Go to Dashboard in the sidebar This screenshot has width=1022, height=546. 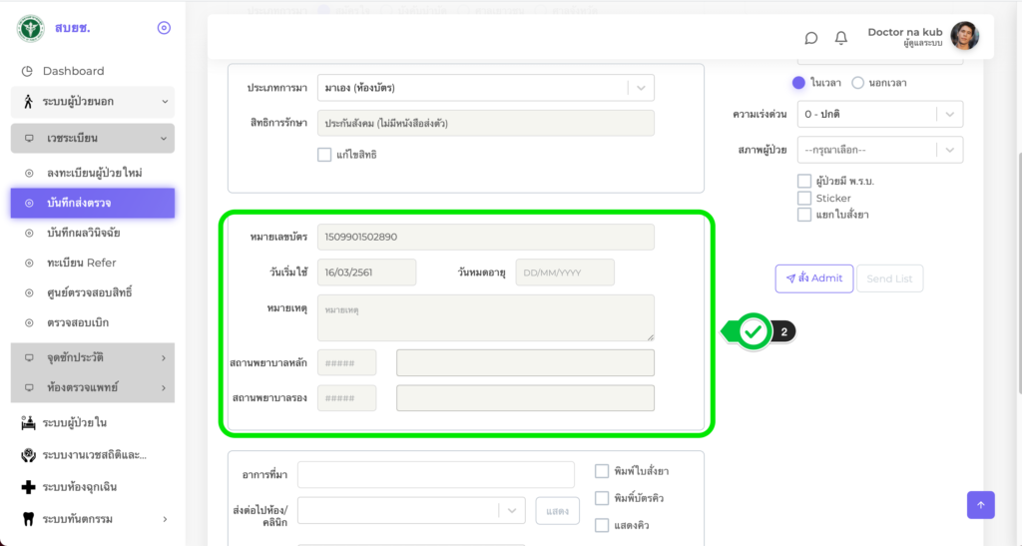pos(73,71)
